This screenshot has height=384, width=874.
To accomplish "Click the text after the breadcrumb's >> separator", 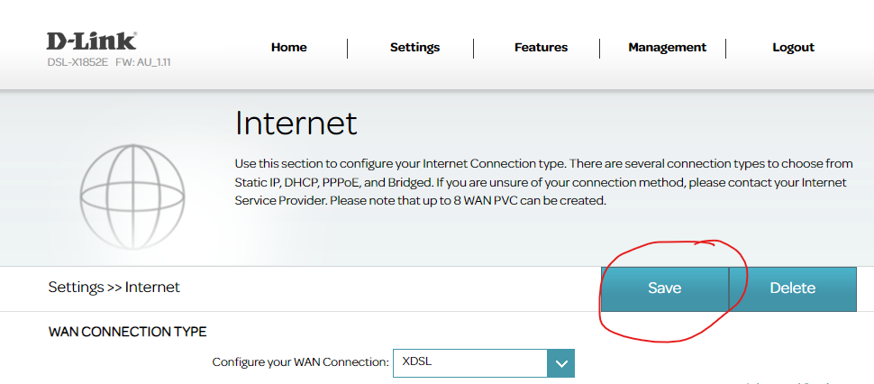I will [152, 288].
